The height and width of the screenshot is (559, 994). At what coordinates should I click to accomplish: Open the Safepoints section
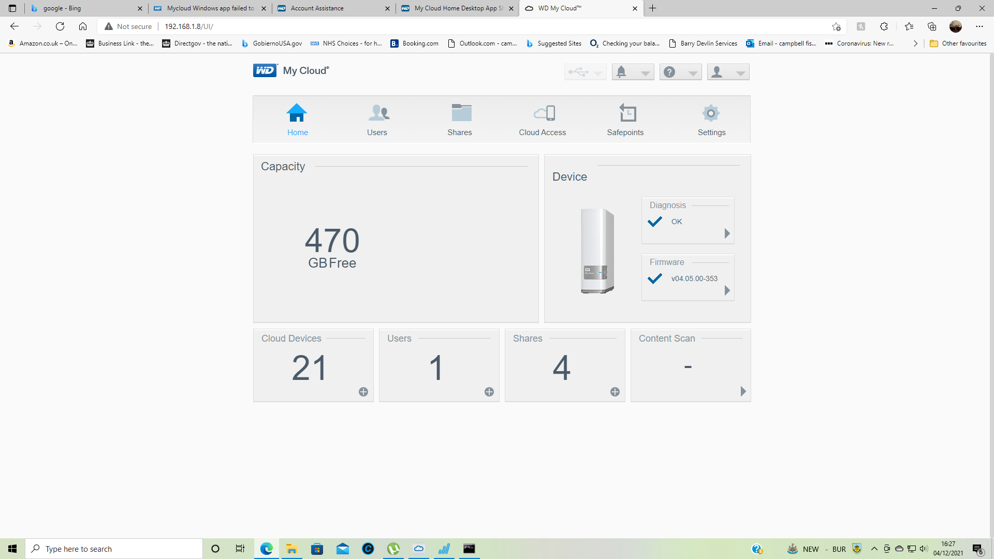pyautogui.click(x=625, y=119)
